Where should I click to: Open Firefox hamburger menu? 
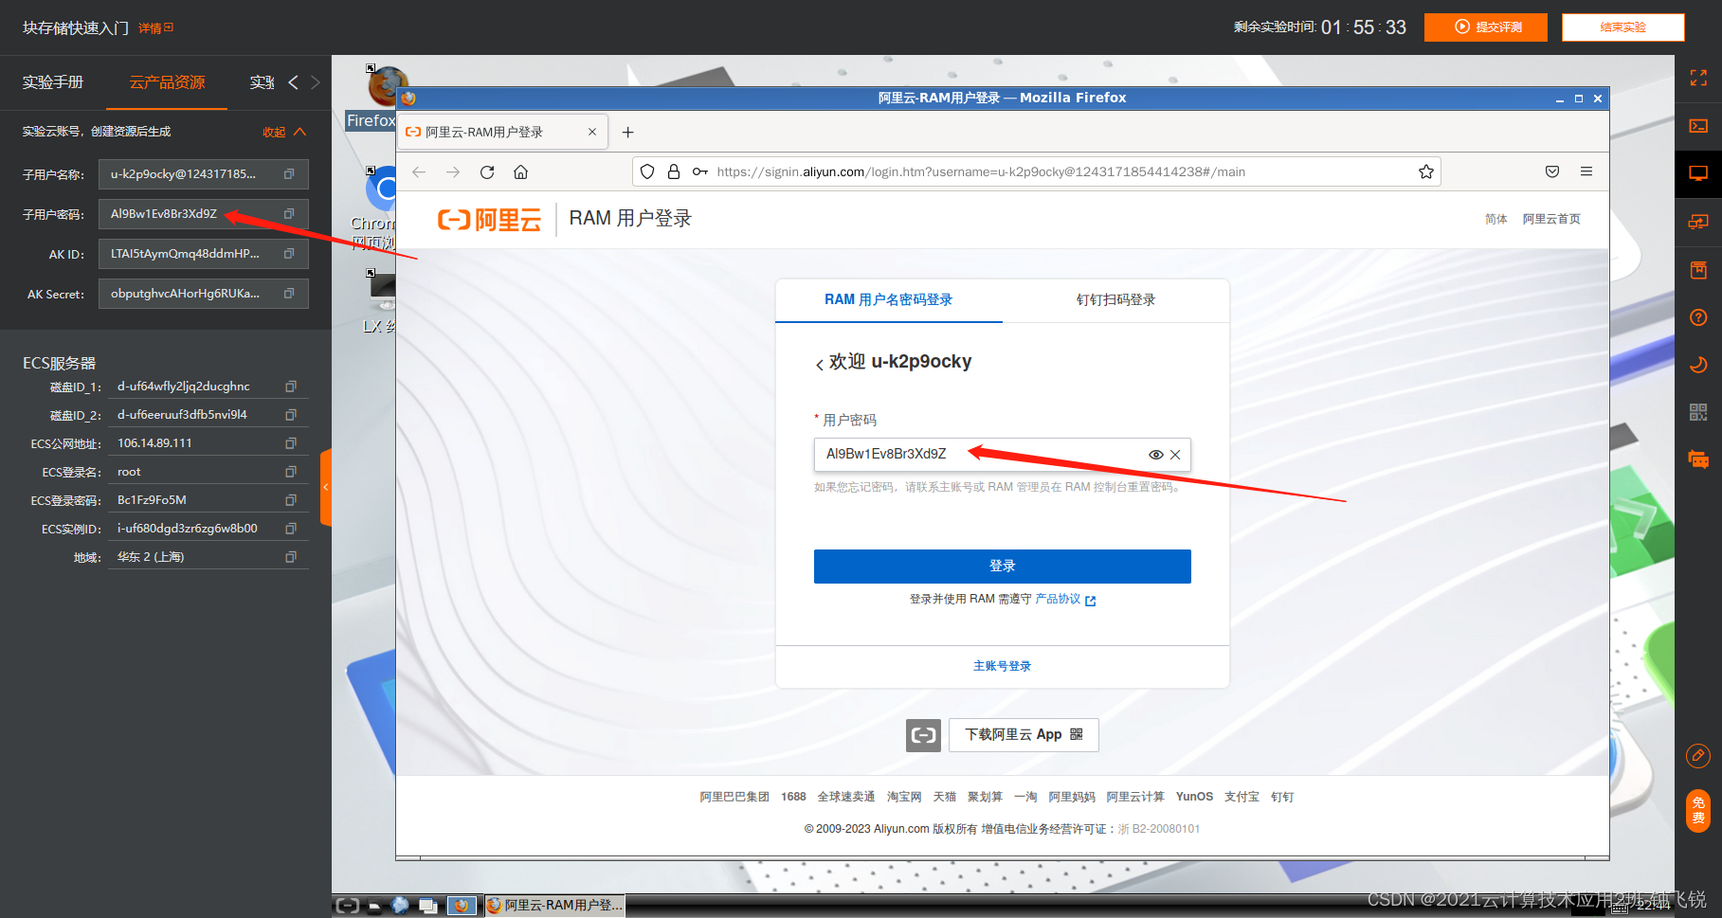tap(1586, 171)
